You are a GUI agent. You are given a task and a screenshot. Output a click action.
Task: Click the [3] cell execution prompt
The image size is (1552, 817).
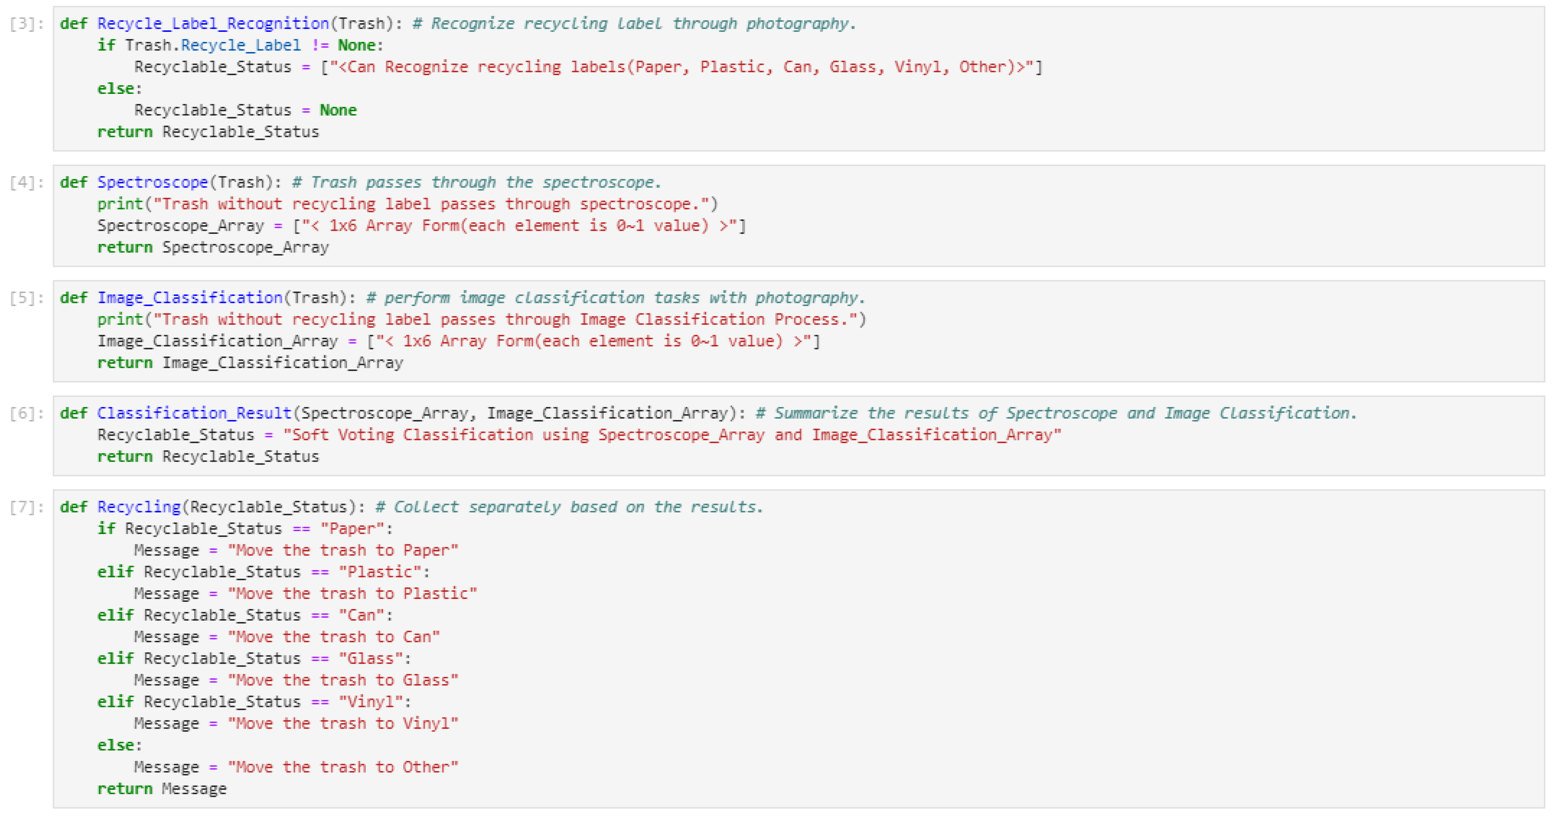(26, 24)
